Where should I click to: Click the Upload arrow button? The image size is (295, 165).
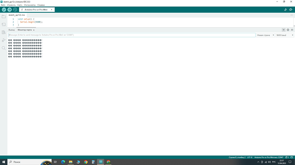point(9,10)
